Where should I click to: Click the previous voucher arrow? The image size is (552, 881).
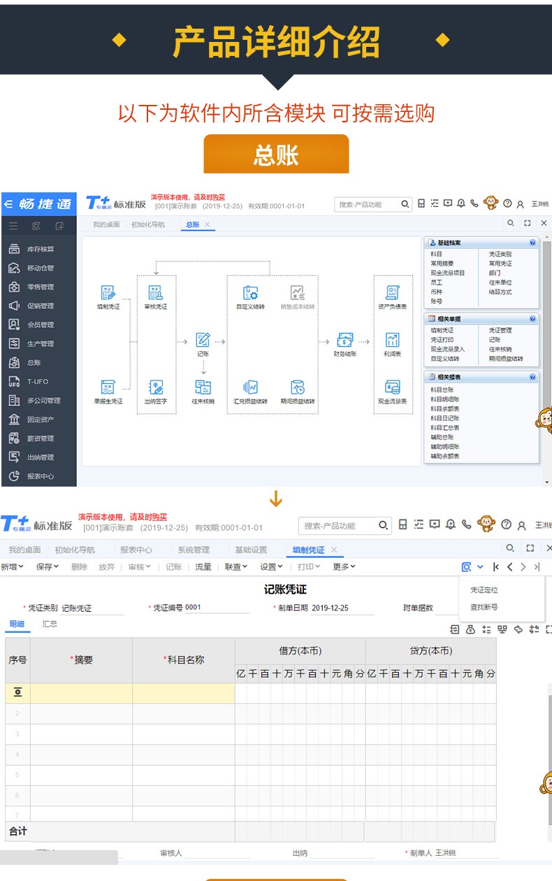[x=510, y=567]
